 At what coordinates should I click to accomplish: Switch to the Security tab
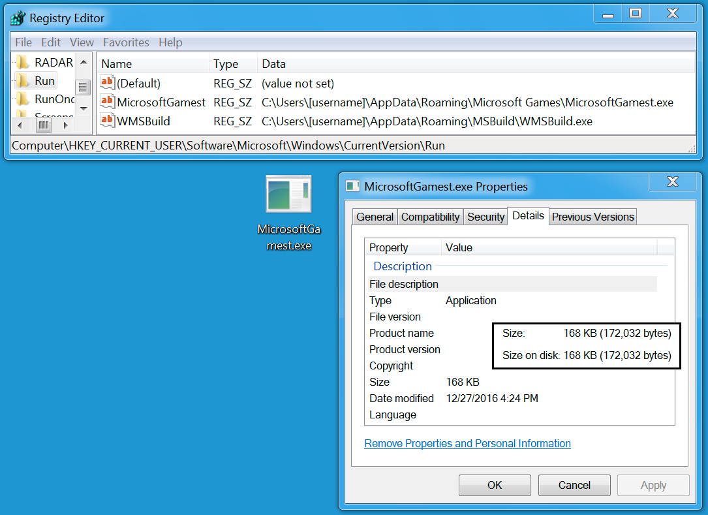485,217
